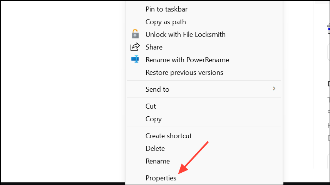Choose Cut from the context menu

pos(151,106)
